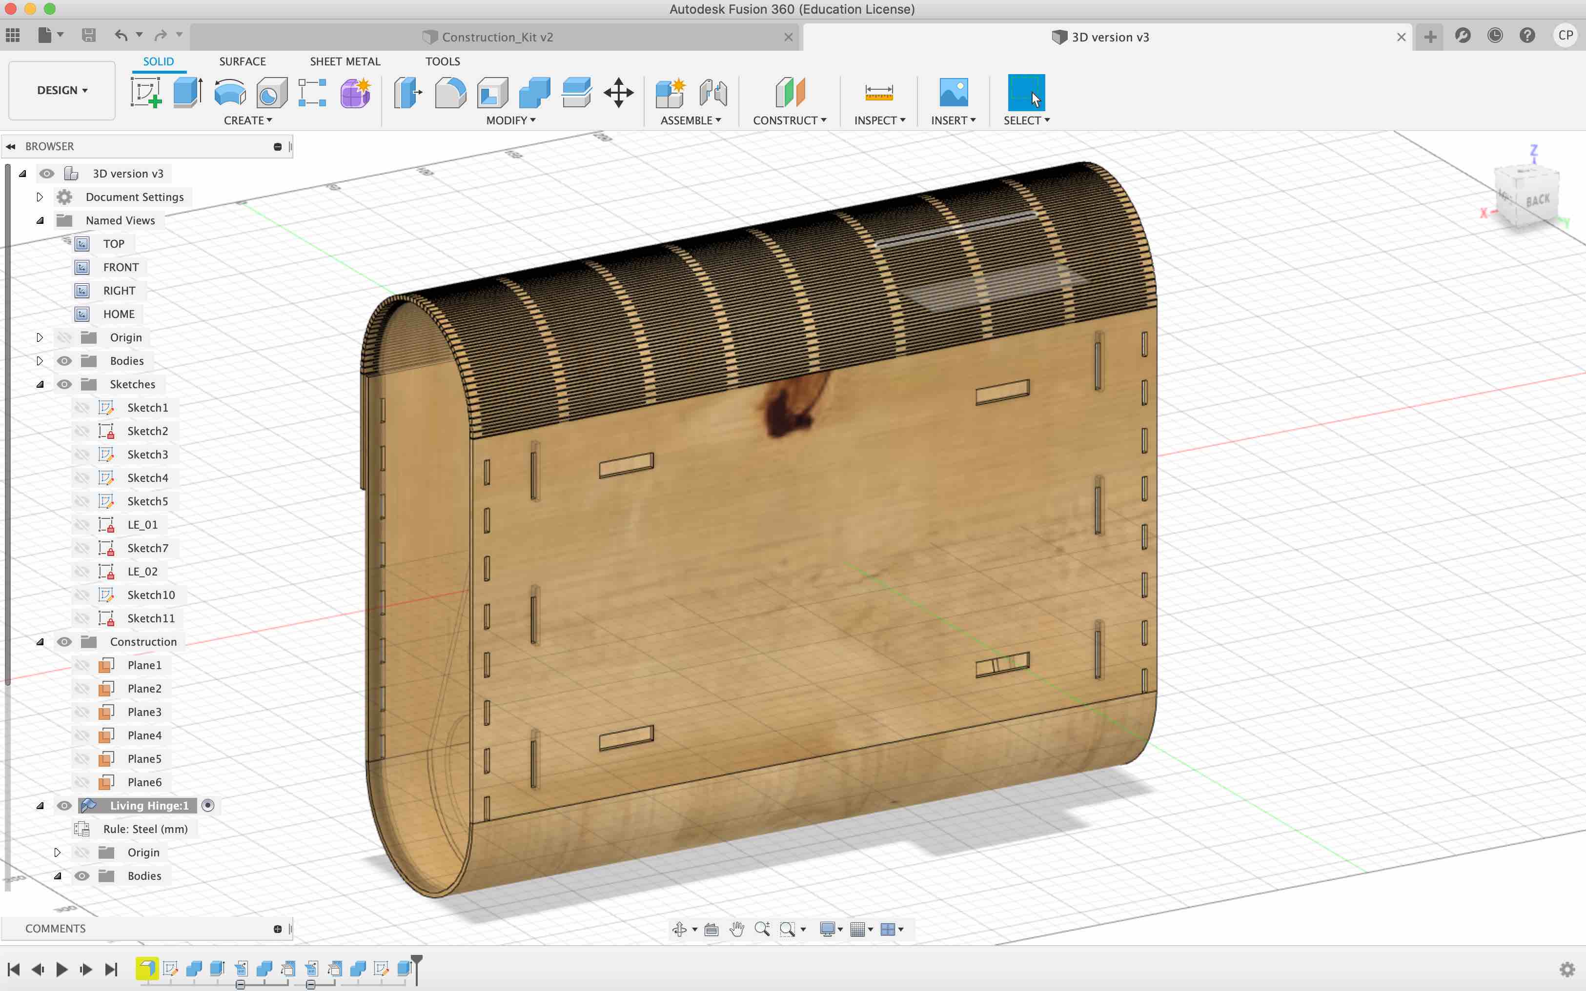Viewport: 1586px width, 991px height.
Task: Go to FRONT named view
Action: pyautogui.click(x=121, y=267)
